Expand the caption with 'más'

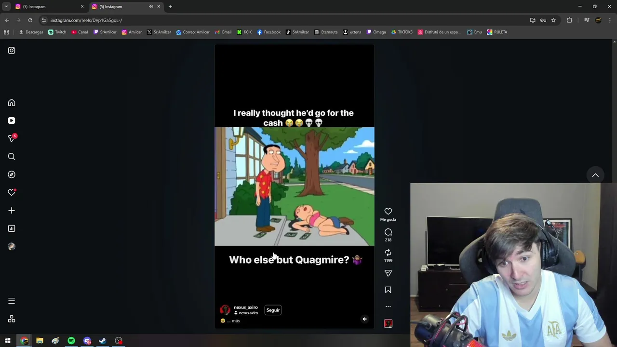coord(236,321)
